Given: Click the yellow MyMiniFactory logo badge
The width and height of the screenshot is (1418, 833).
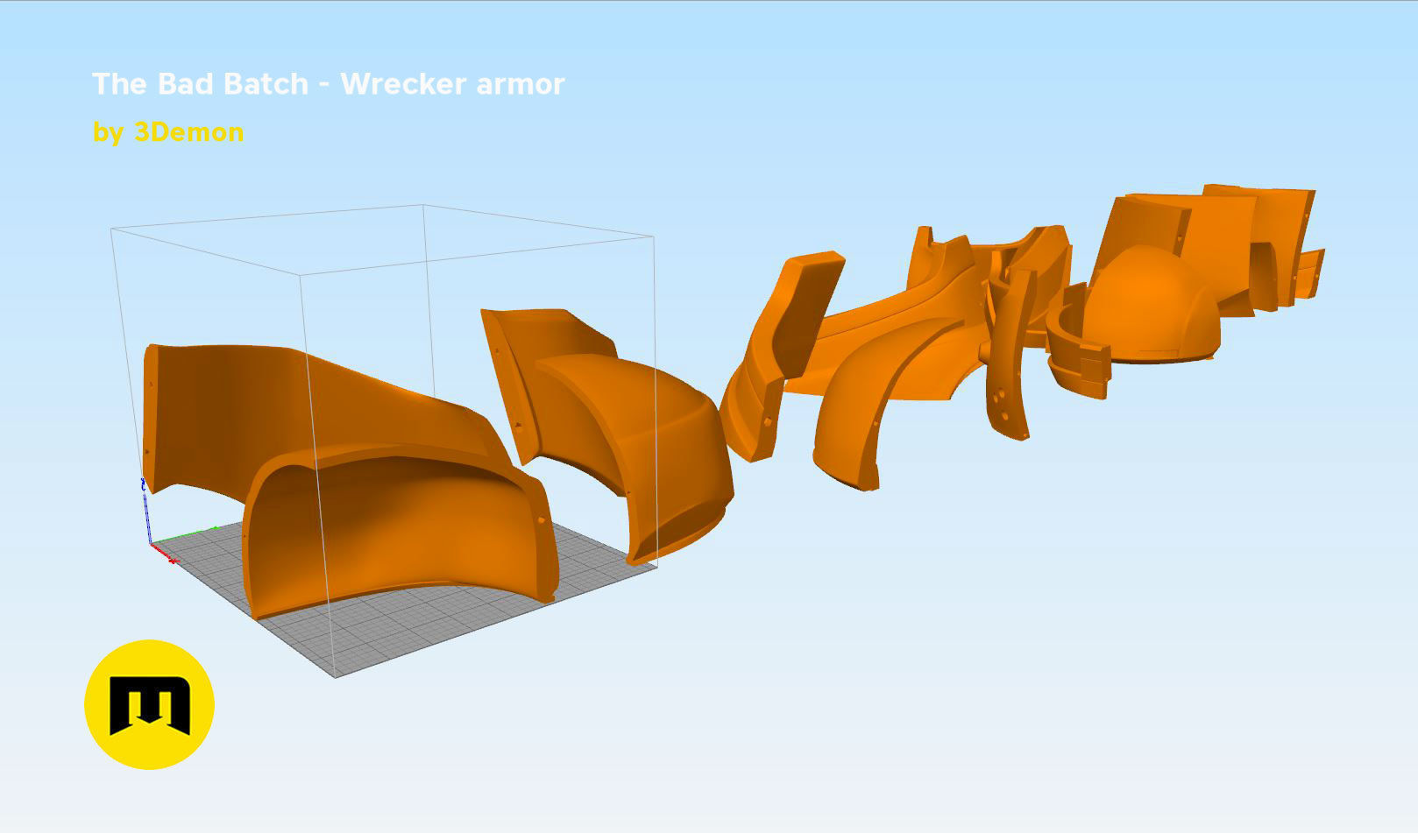Looking at the screenshot, I should [149, 704].
